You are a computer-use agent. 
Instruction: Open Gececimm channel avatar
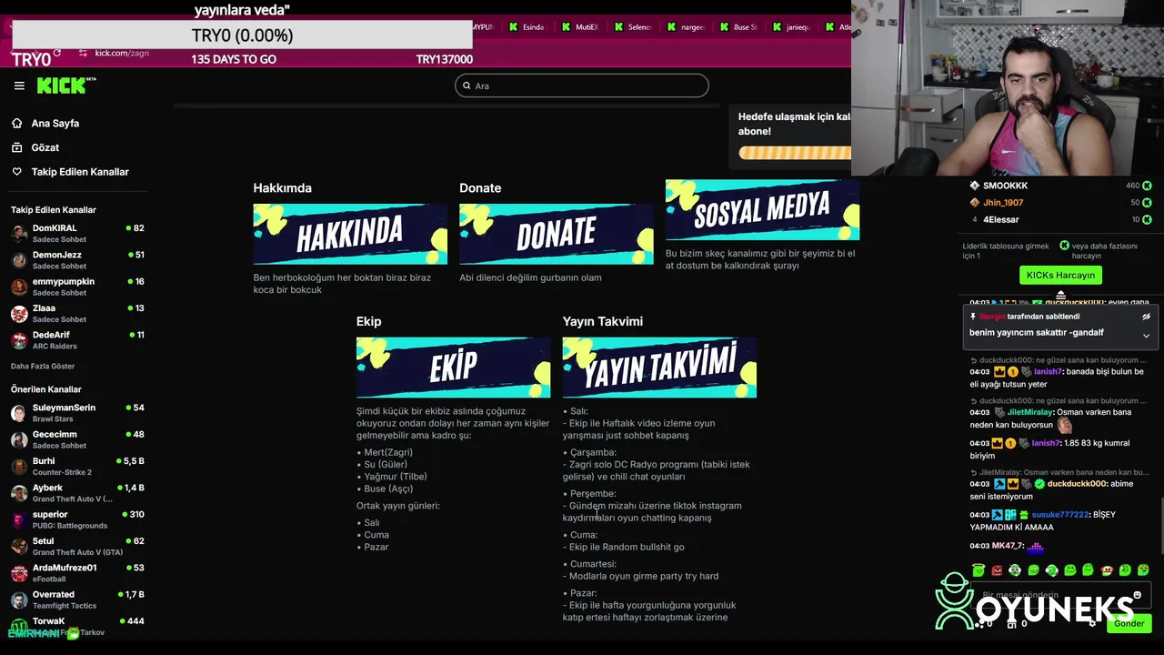point(18,439)
